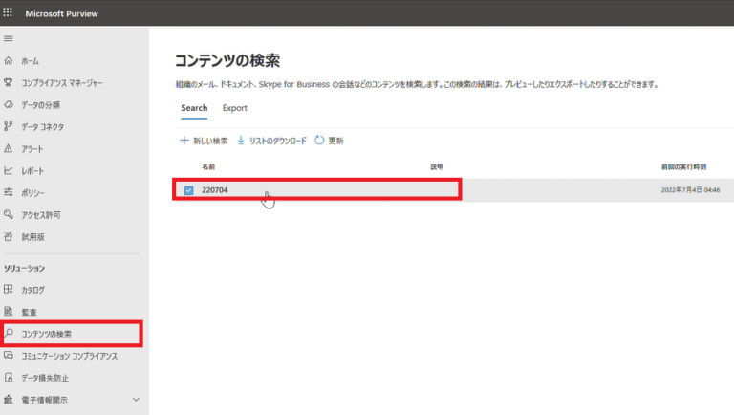Click リストのダウンロード button
This screenshot has width=734, height=415.
(271, 141)
